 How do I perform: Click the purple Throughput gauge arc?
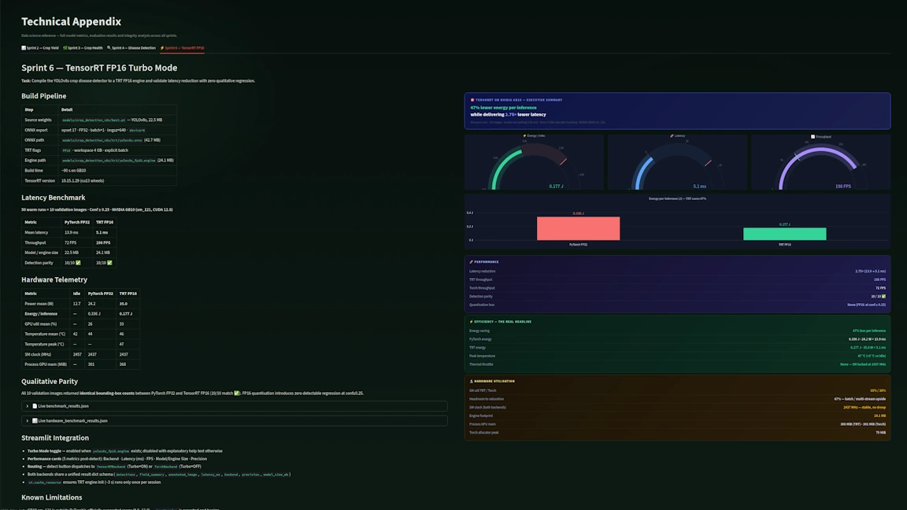click(819, 153)
